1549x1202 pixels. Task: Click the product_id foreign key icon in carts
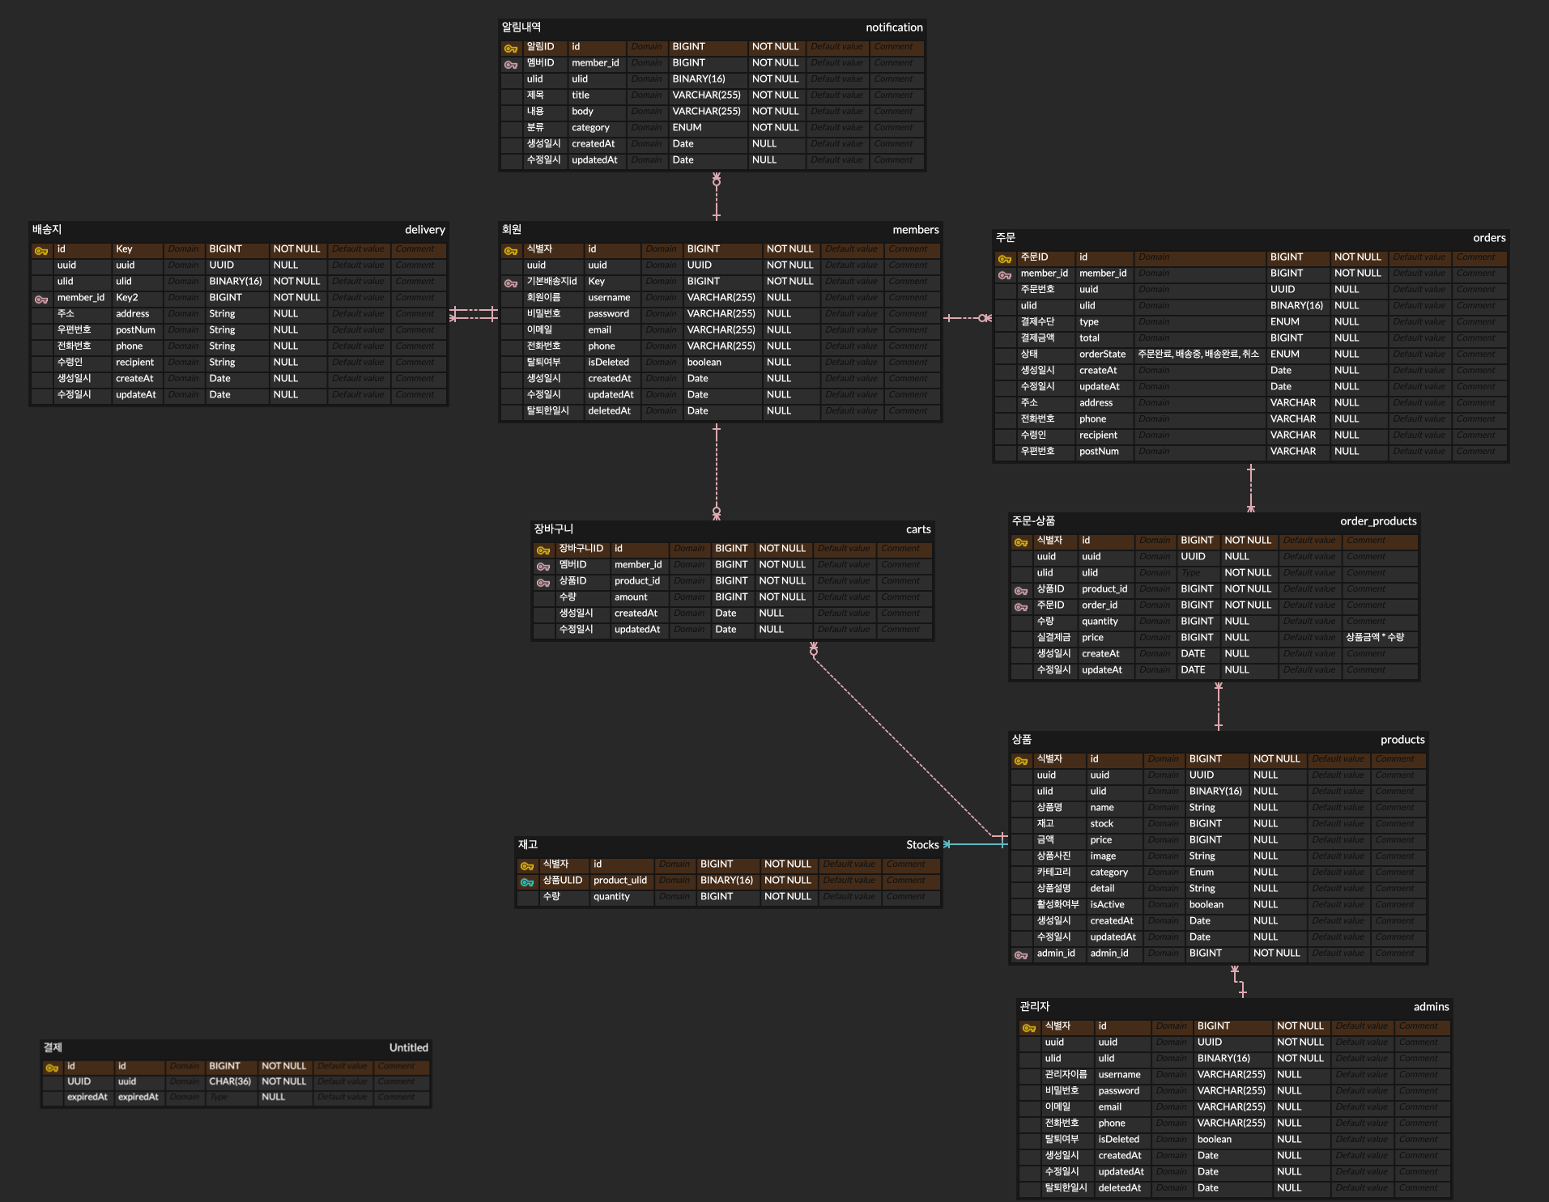[543, 582]
